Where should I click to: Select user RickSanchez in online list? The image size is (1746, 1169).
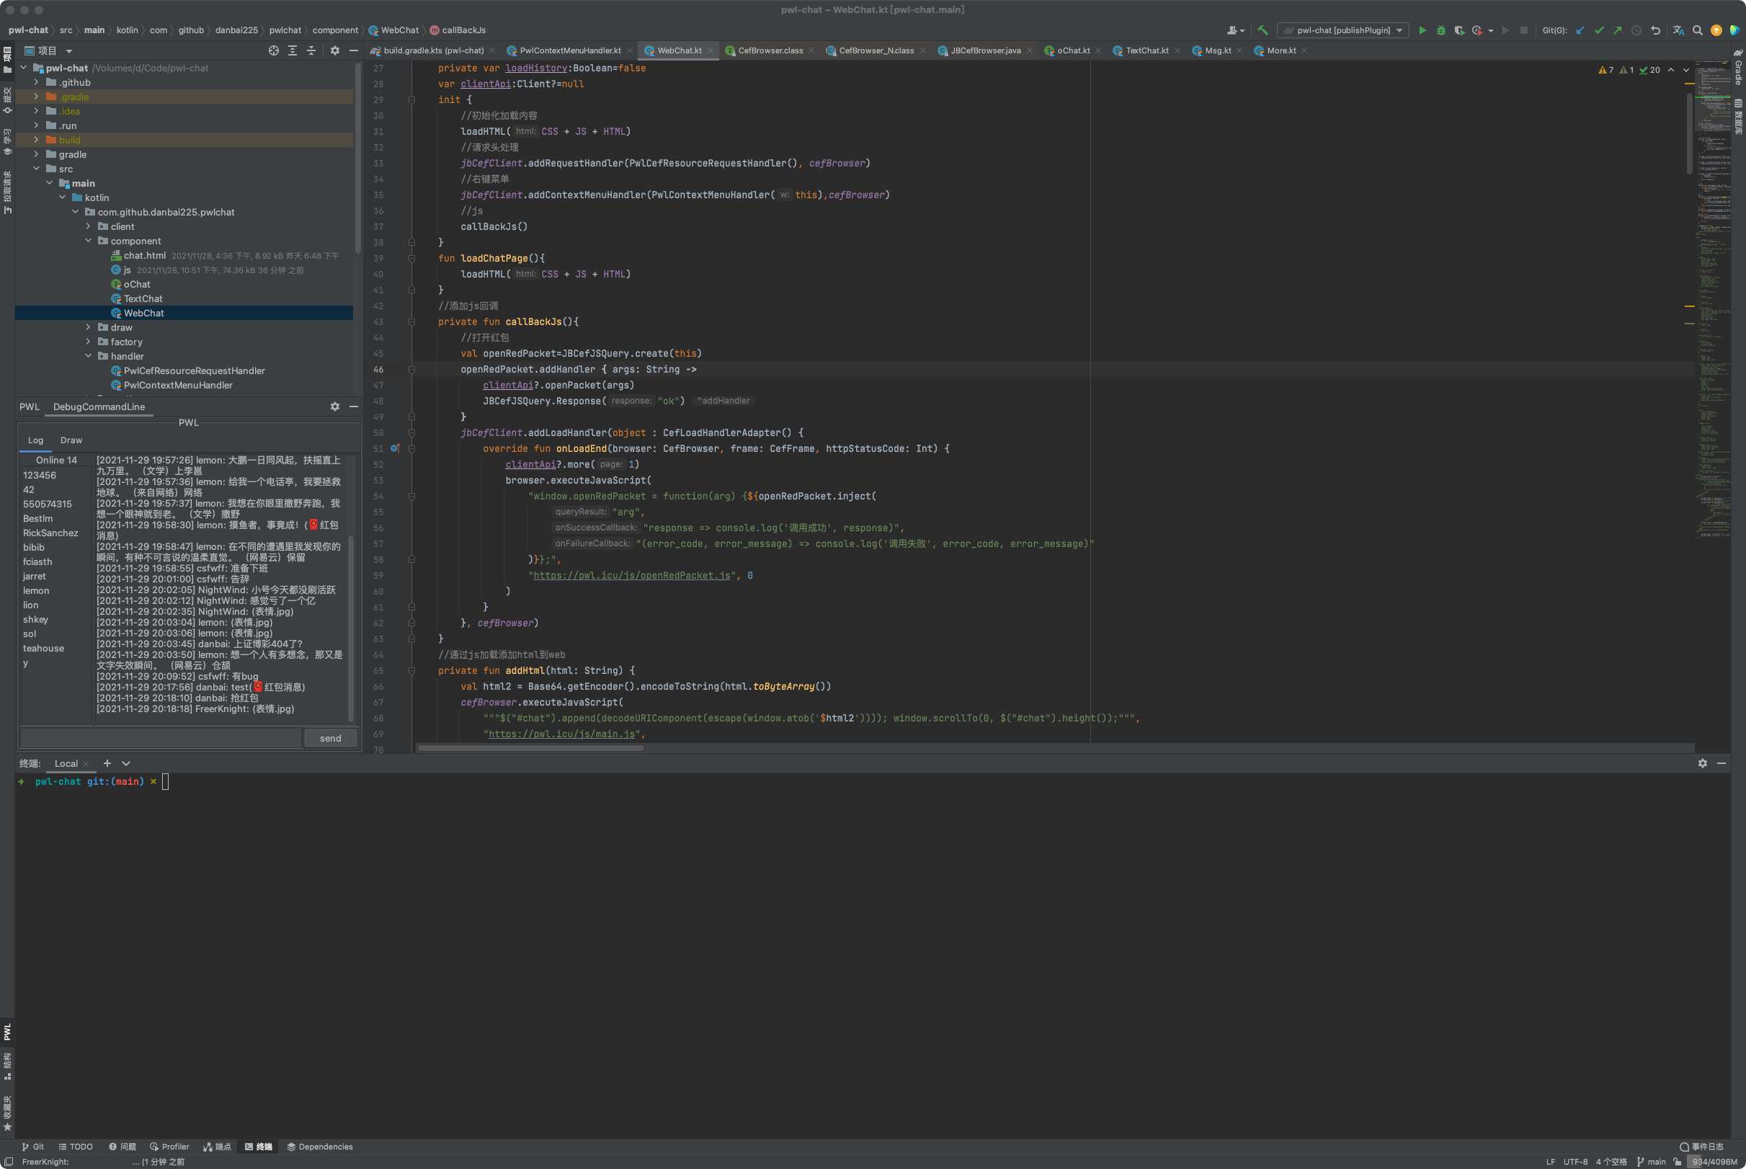(x=50, y=533)
